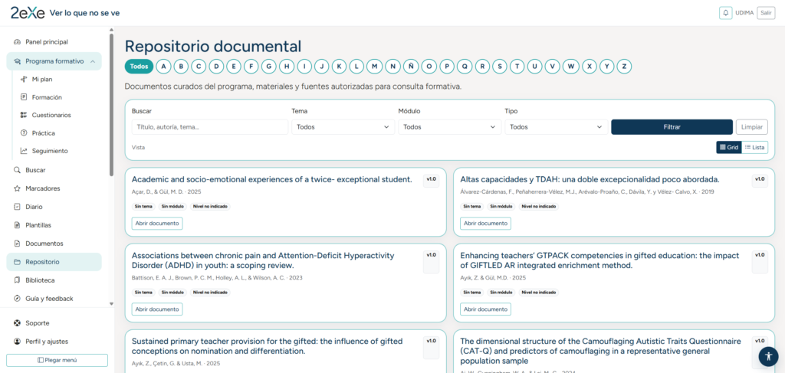Click the 2eXe logo
Image resolution: width=785 pixels, height=373 pixels.
(x=28, y=13)
